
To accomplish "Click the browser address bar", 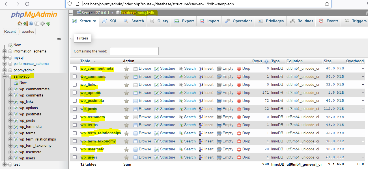I will point(198,4).
